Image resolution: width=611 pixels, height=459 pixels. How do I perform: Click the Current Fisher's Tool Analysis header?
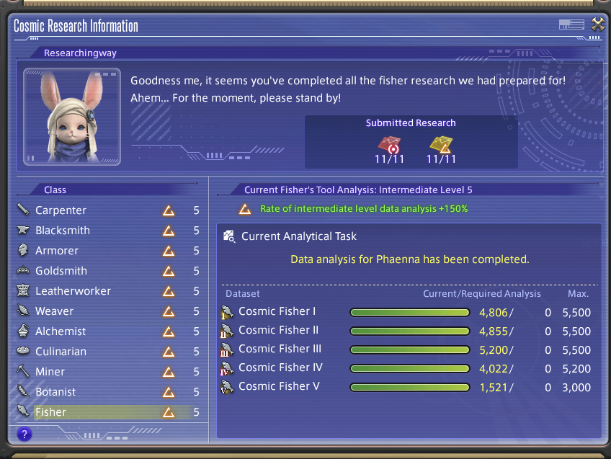tap(358, 190)
